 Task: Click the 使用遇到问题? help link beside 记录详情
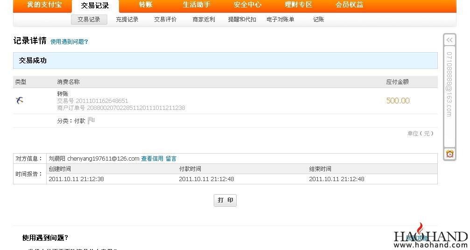(69, 41)
